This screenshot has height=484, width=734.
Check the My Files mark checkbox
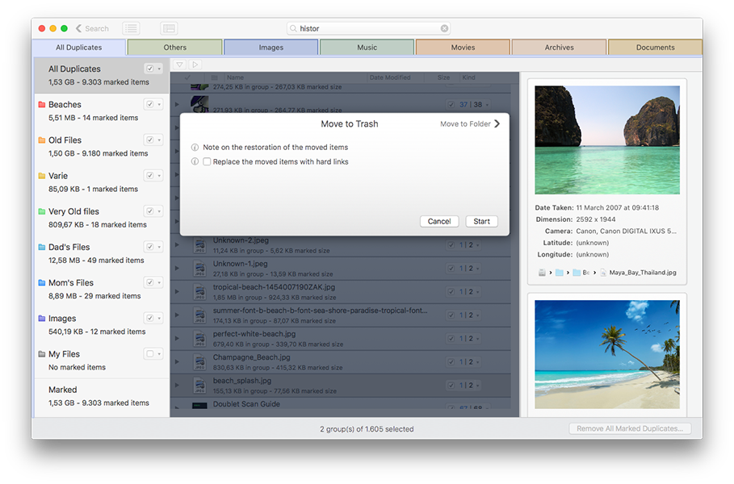tap(150, 353)
